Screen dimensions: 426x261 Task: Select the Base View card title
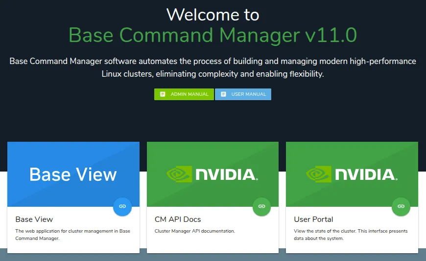(x=34, y=219)
